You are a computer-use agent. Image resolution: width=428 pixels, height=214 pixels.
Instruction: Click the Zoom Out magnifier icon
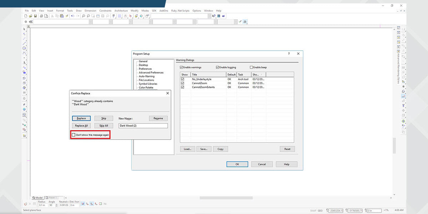point(88,16)
